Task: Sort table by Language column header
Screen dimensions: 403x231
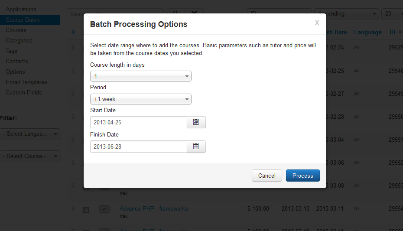Action: tap(367, 32)
